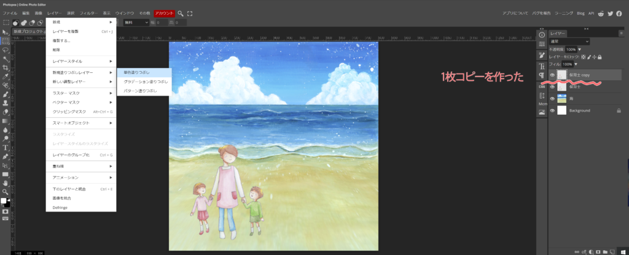Image resolution: width=629 pixels, height=255 pixels.
Task: Open the info panel icon
Action: tap(542, 35)
